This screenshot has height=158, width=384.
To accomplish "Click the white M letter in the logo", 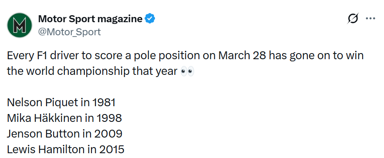I will (x=19, y=26).
